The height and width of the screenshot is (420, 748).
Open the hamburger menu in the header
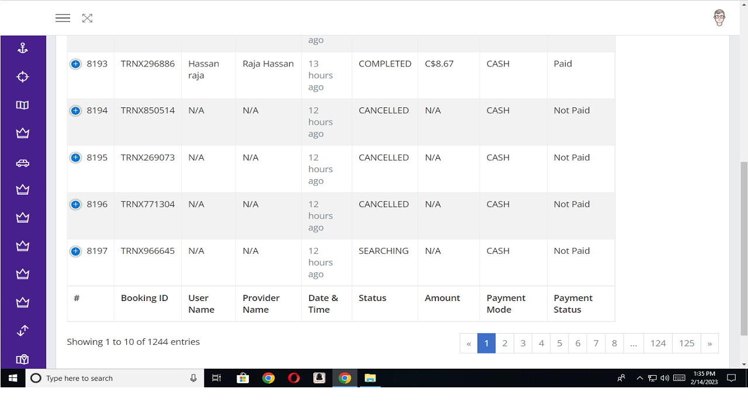point(63,18)
